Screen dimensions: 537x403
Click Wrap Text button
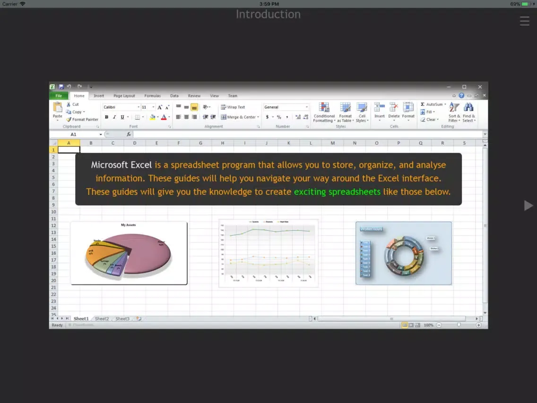(233, 107)
